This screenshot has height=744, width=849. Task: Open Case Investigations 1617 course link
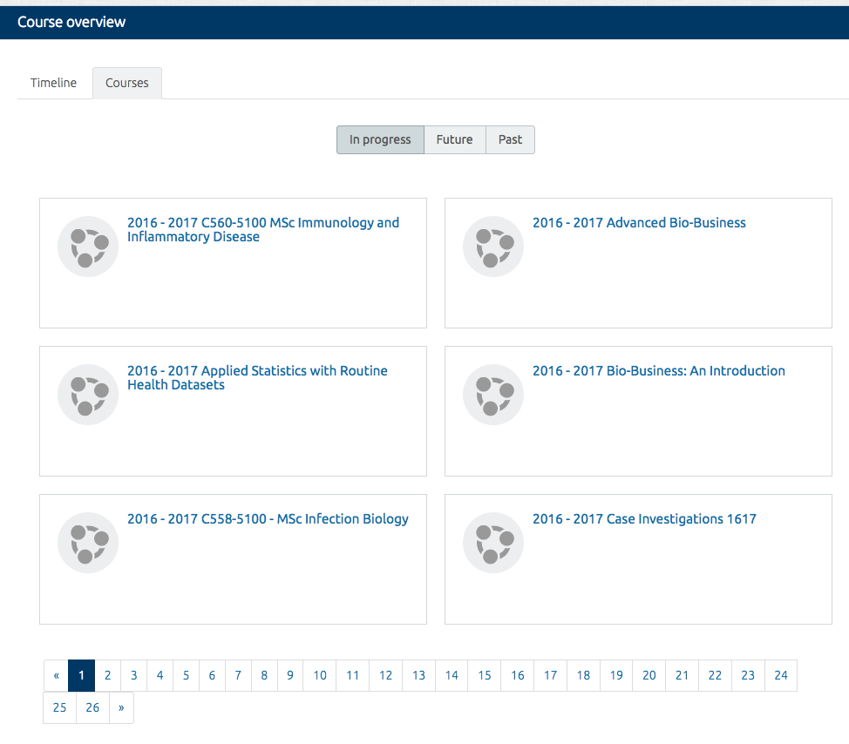[x=644, y=519]
